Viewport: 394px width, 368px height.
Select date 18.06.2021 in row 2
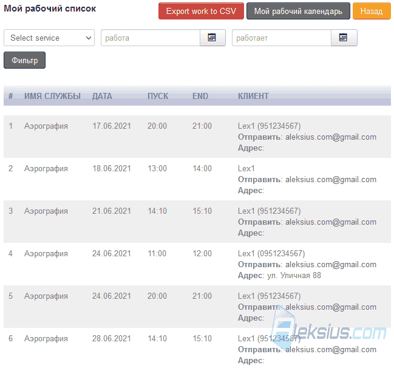(x=112, y=168)
